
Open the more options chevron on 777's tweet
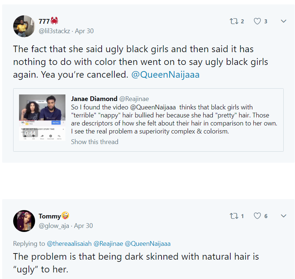(284, 21)
